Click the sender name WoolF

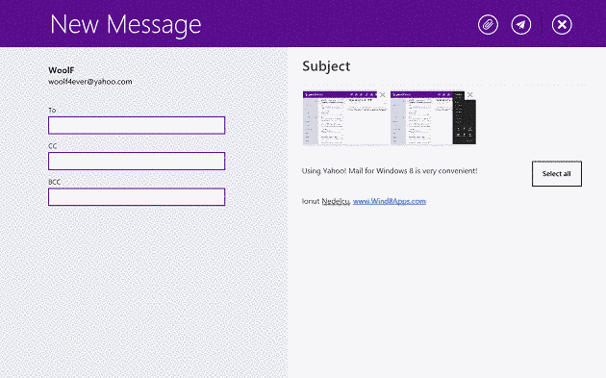click(61, 70)
